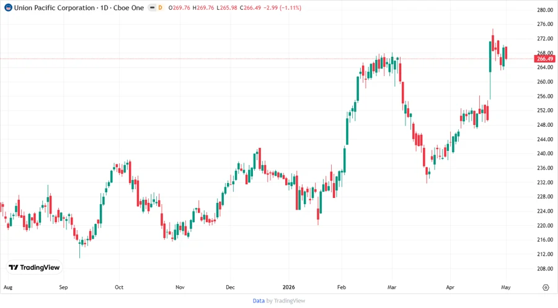558x308 pixels.
Task: Click the 248.00 price axis label
Action: (545, 125)
